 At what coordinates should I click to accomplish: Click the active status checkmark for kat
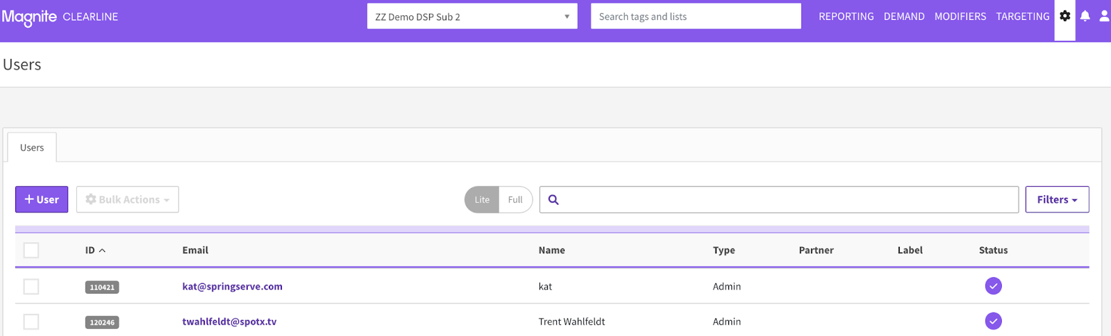click(x=993, y=286)
